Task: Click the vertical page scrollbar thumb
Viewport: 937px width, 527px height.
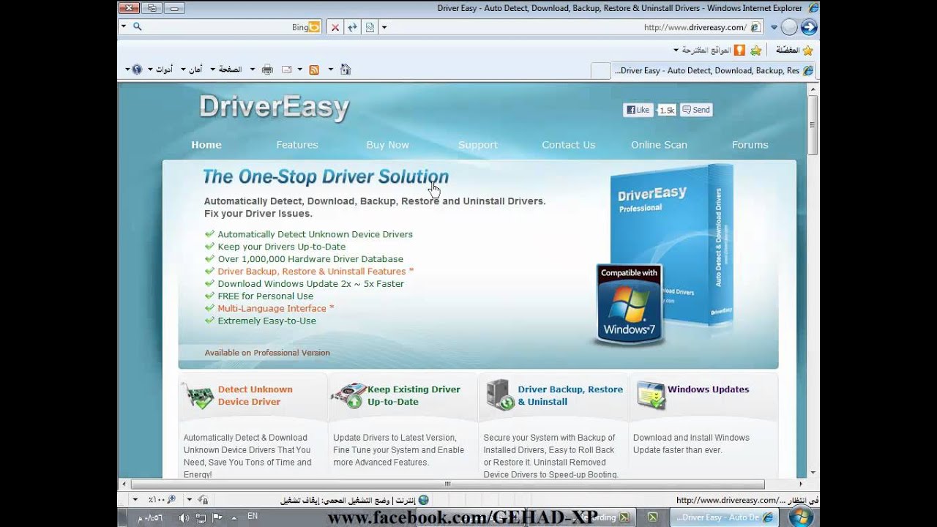Action: 813,124
